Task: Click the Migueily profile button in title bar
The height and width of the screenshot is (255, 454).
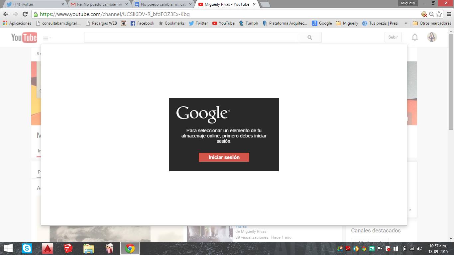Action: coord(408,3)
